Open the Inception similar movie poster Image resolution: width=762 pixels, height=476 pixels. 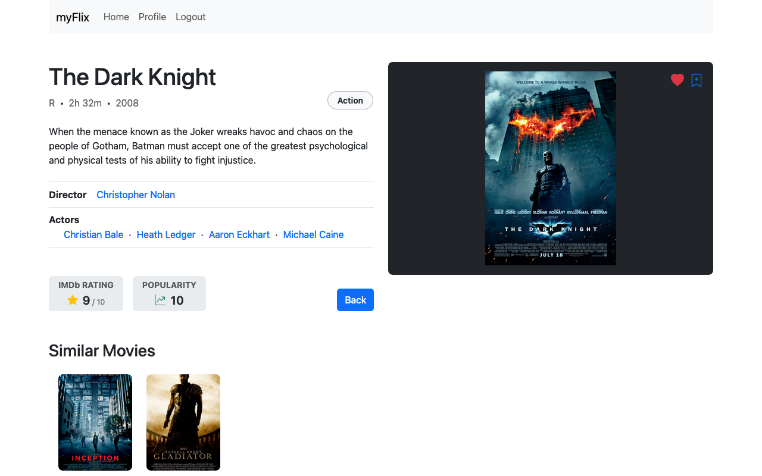pyautogui.click(x=95, y=422)
